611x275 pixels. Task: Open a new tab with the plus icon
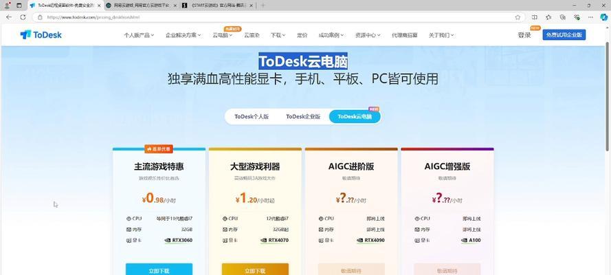(x=263, y=5)
